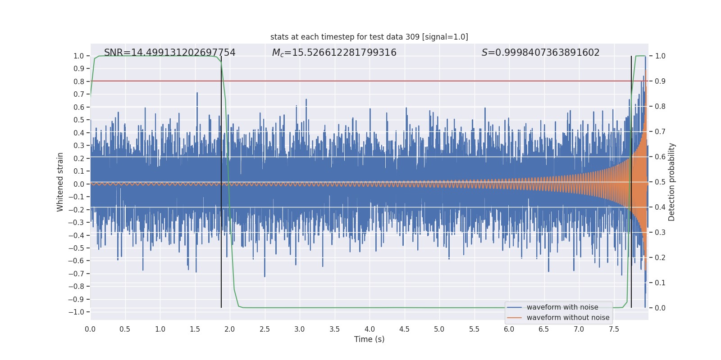The image size is (721, 360).
Task: Click the 'Whitened strain' y-axis label
Action: 60,182
